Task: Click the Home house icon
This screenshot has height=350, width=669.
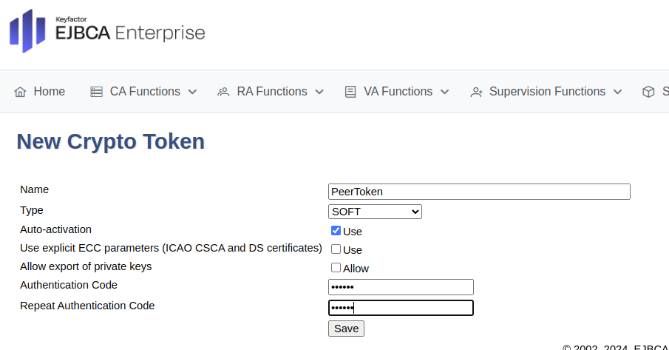Action: click(20, 92)
